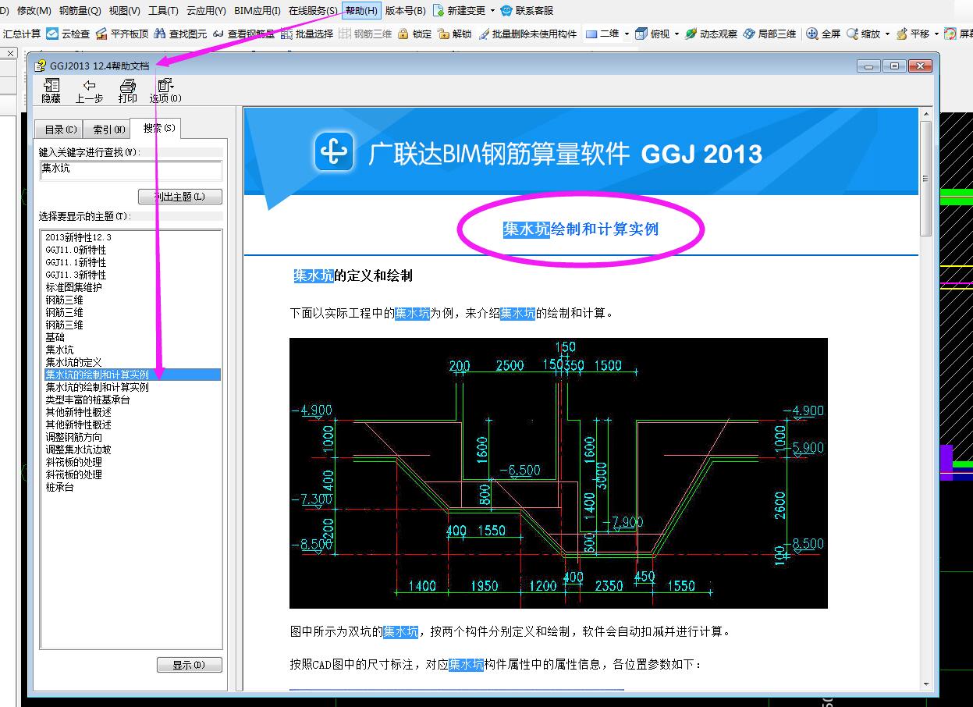The height and width of the screenshot is (707, 973).
Task: Click the 列出主题(L) button
Action: (x=180, y=197)
